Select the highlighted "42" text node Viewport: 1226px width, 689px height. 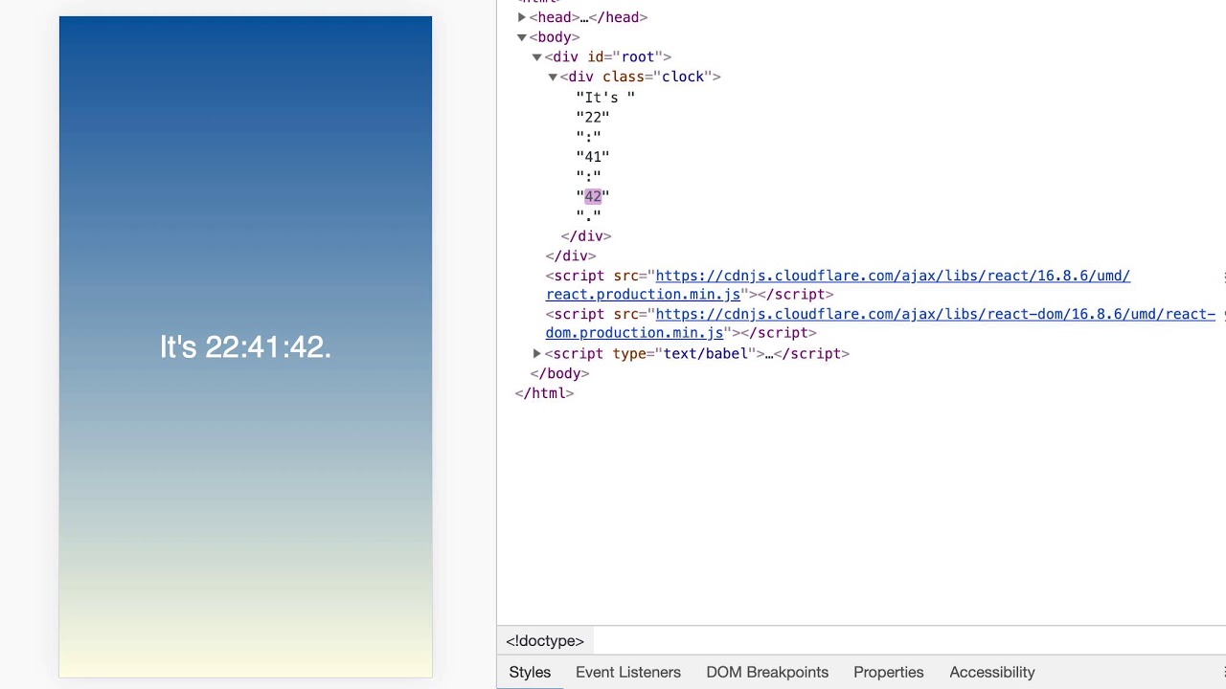(593, 196)
